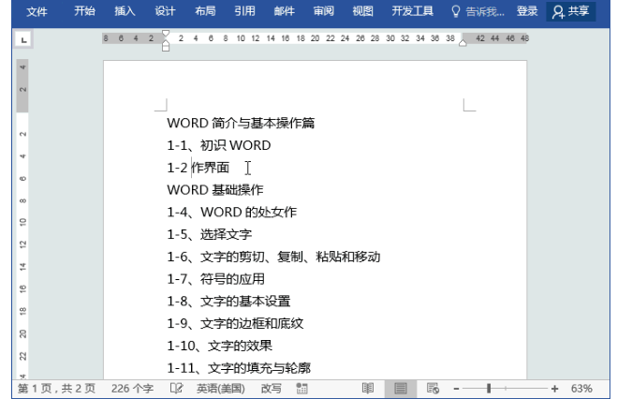The image size is (617, 399).
Task: Switch to Web Layout view icon
Action: [433, 389]
